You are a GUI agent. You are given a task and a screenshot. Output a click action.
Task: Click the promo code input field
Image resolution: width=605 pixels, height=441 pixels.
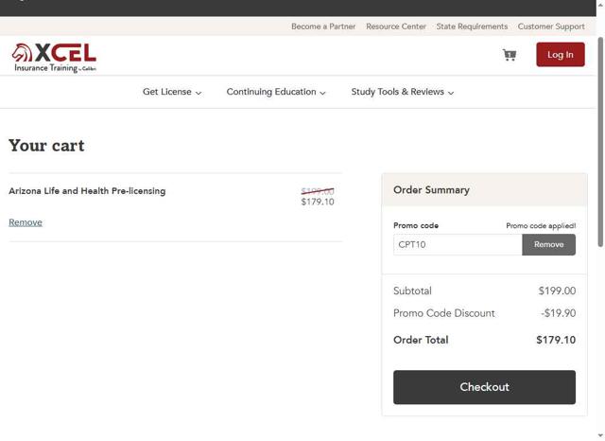tap(458, 244)
